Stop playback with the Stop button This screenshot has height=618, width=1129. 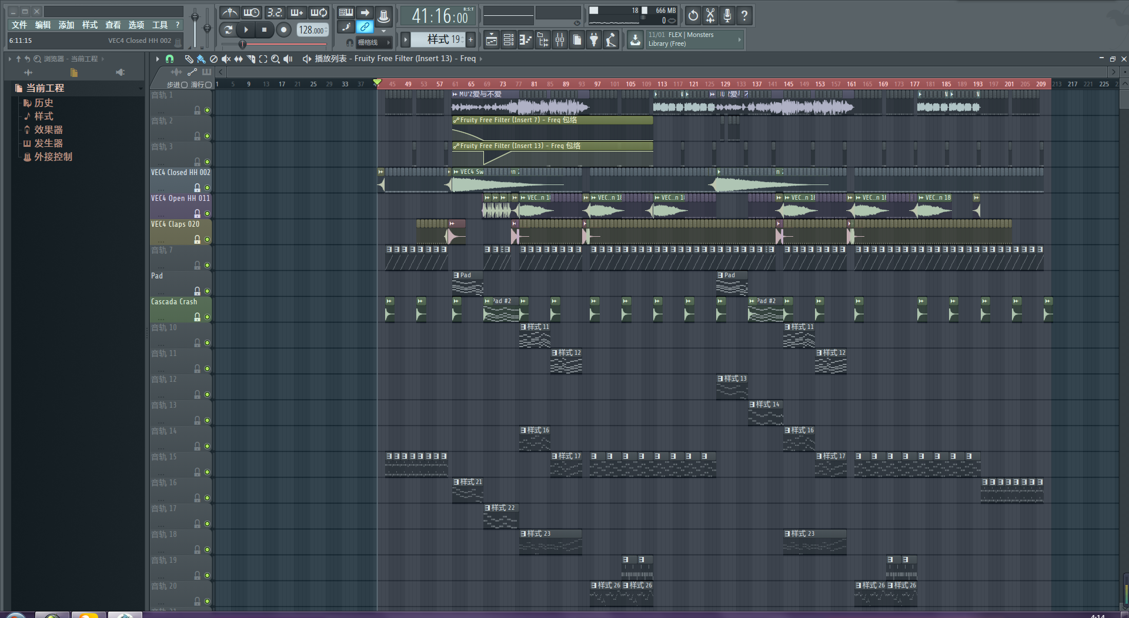[264, 29]
